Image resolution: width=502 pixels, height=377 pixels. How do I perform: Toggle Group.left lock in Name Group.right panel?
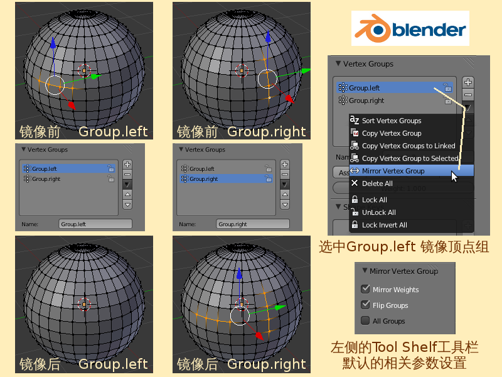click(x=269, y=168)
